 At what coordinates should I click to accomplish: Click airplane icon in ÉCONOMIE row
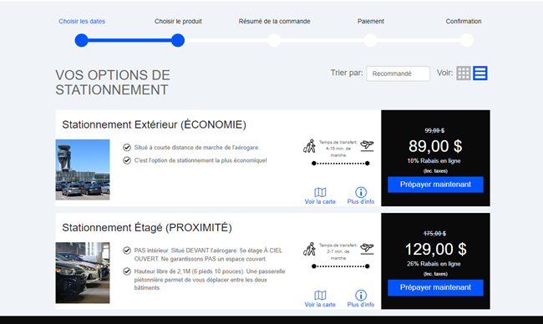point(367,145)
